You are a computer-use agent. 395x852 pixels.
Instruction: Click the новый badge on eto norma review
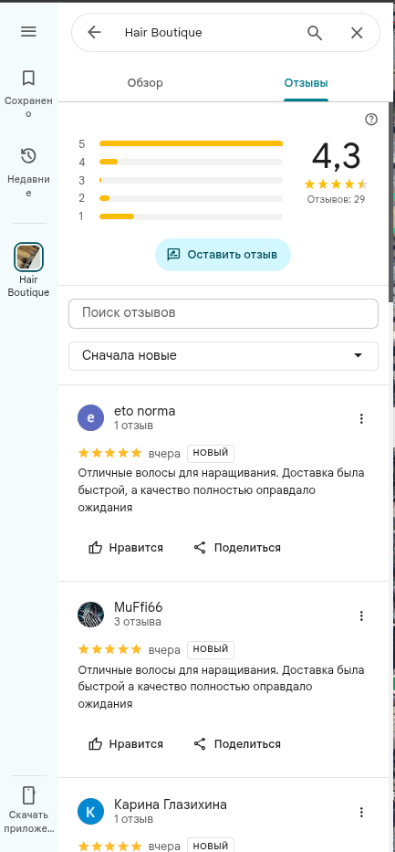tap(211, 453)
